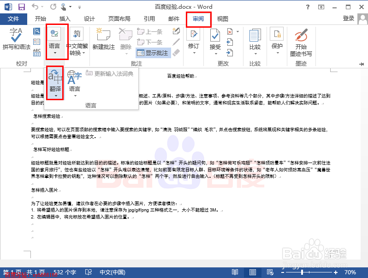Screen dimensions: 368x278
Task: Click the next change arrow icon
Action: 230,53
